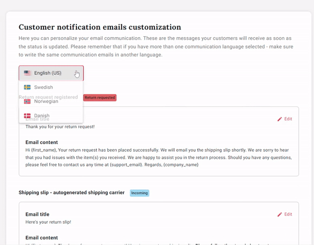Click the Email content label in shipping slip card
This screenshot has height=245, width=314.
click(41, 238)
